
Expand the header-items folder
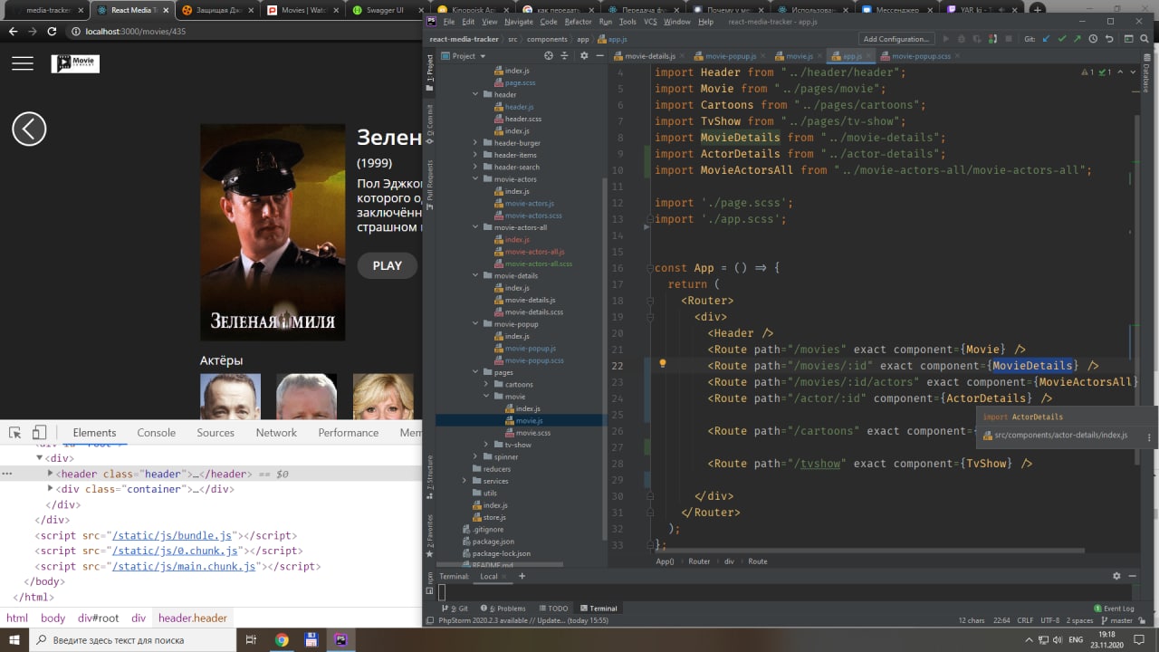[475, 155]
